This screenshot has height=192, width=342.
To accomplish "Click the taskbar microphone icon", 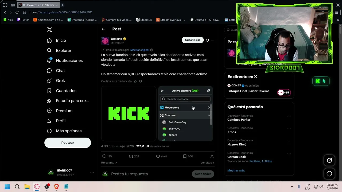I will (299, 187).
